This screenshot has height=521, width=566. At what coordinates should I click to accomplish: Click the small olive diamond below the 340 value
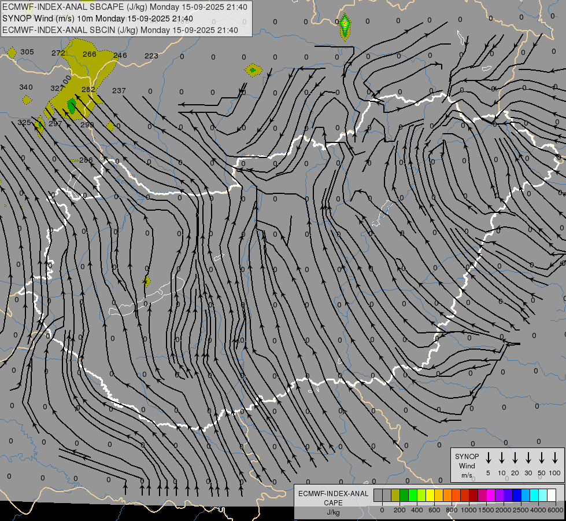point(27,100)
